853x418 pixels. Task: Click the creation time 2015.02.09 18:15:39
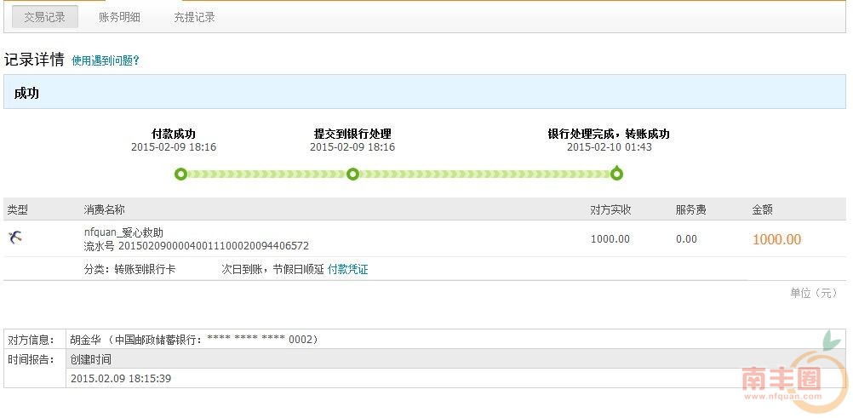121,378
